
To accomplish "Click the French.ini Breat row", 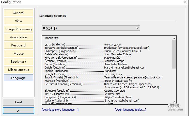I will click(88, 81).
